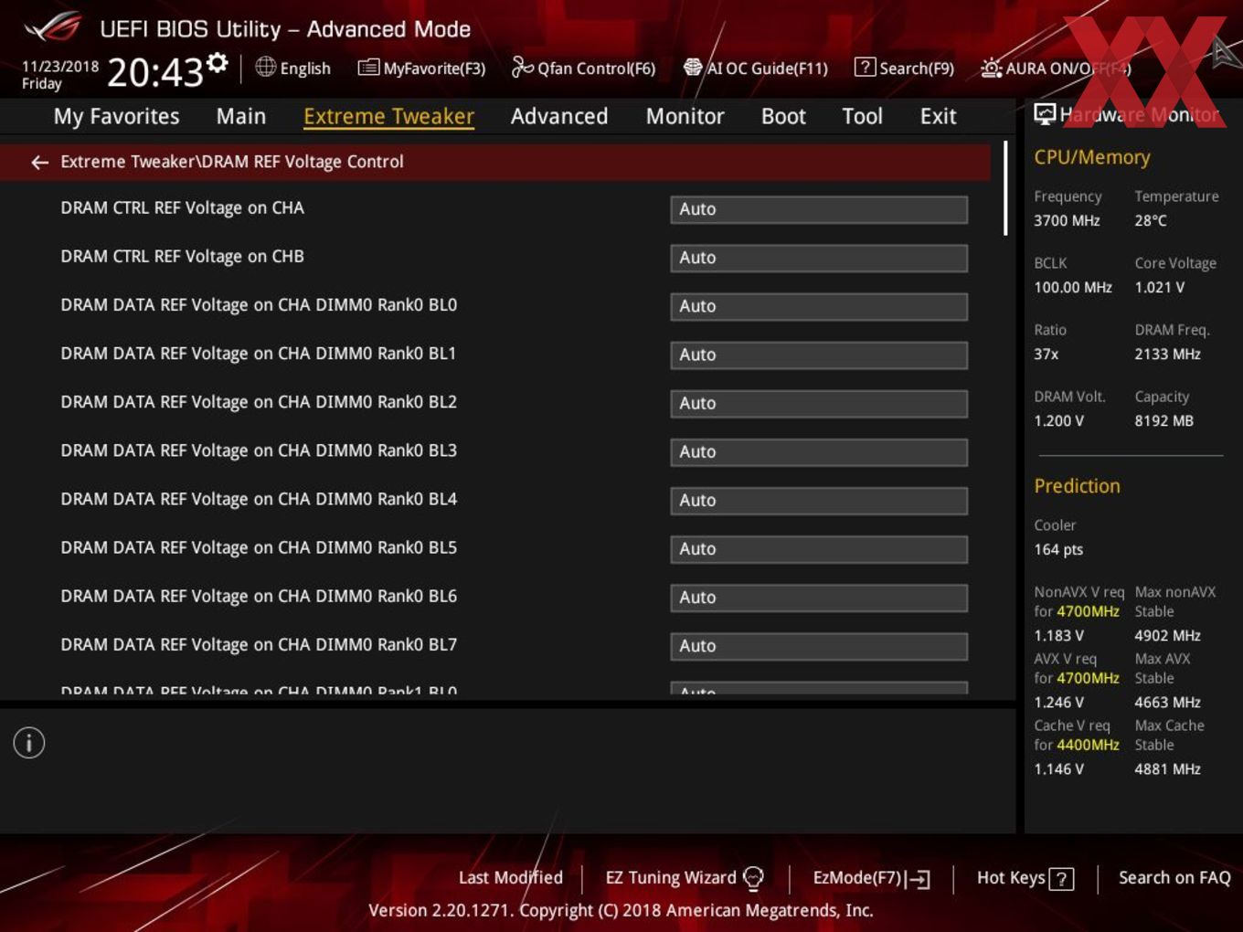
Task: Select DIMM0 Rank0 BL5 row label
Action: (259, 547)
